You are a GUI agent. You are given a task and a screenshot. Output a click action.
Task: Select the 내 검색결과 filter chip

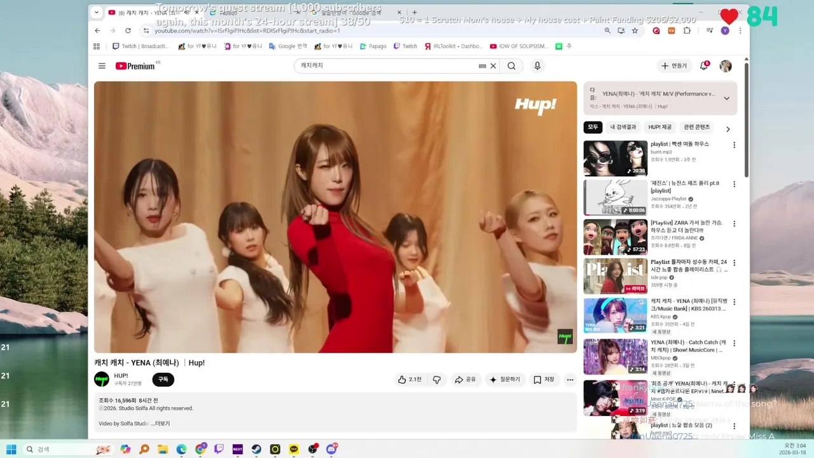pos(623,127)
